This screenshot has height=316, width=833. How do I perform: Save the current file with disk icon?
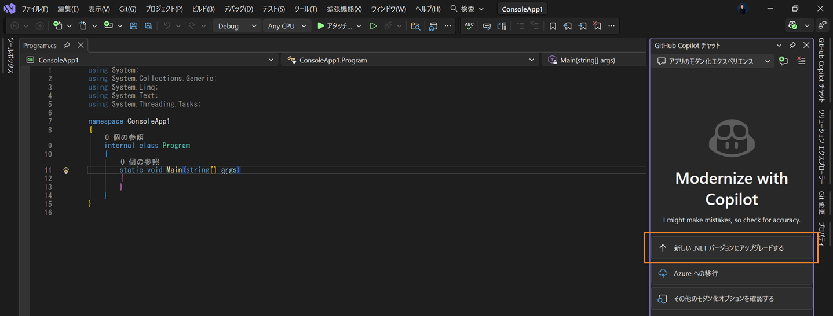(134, 26)
